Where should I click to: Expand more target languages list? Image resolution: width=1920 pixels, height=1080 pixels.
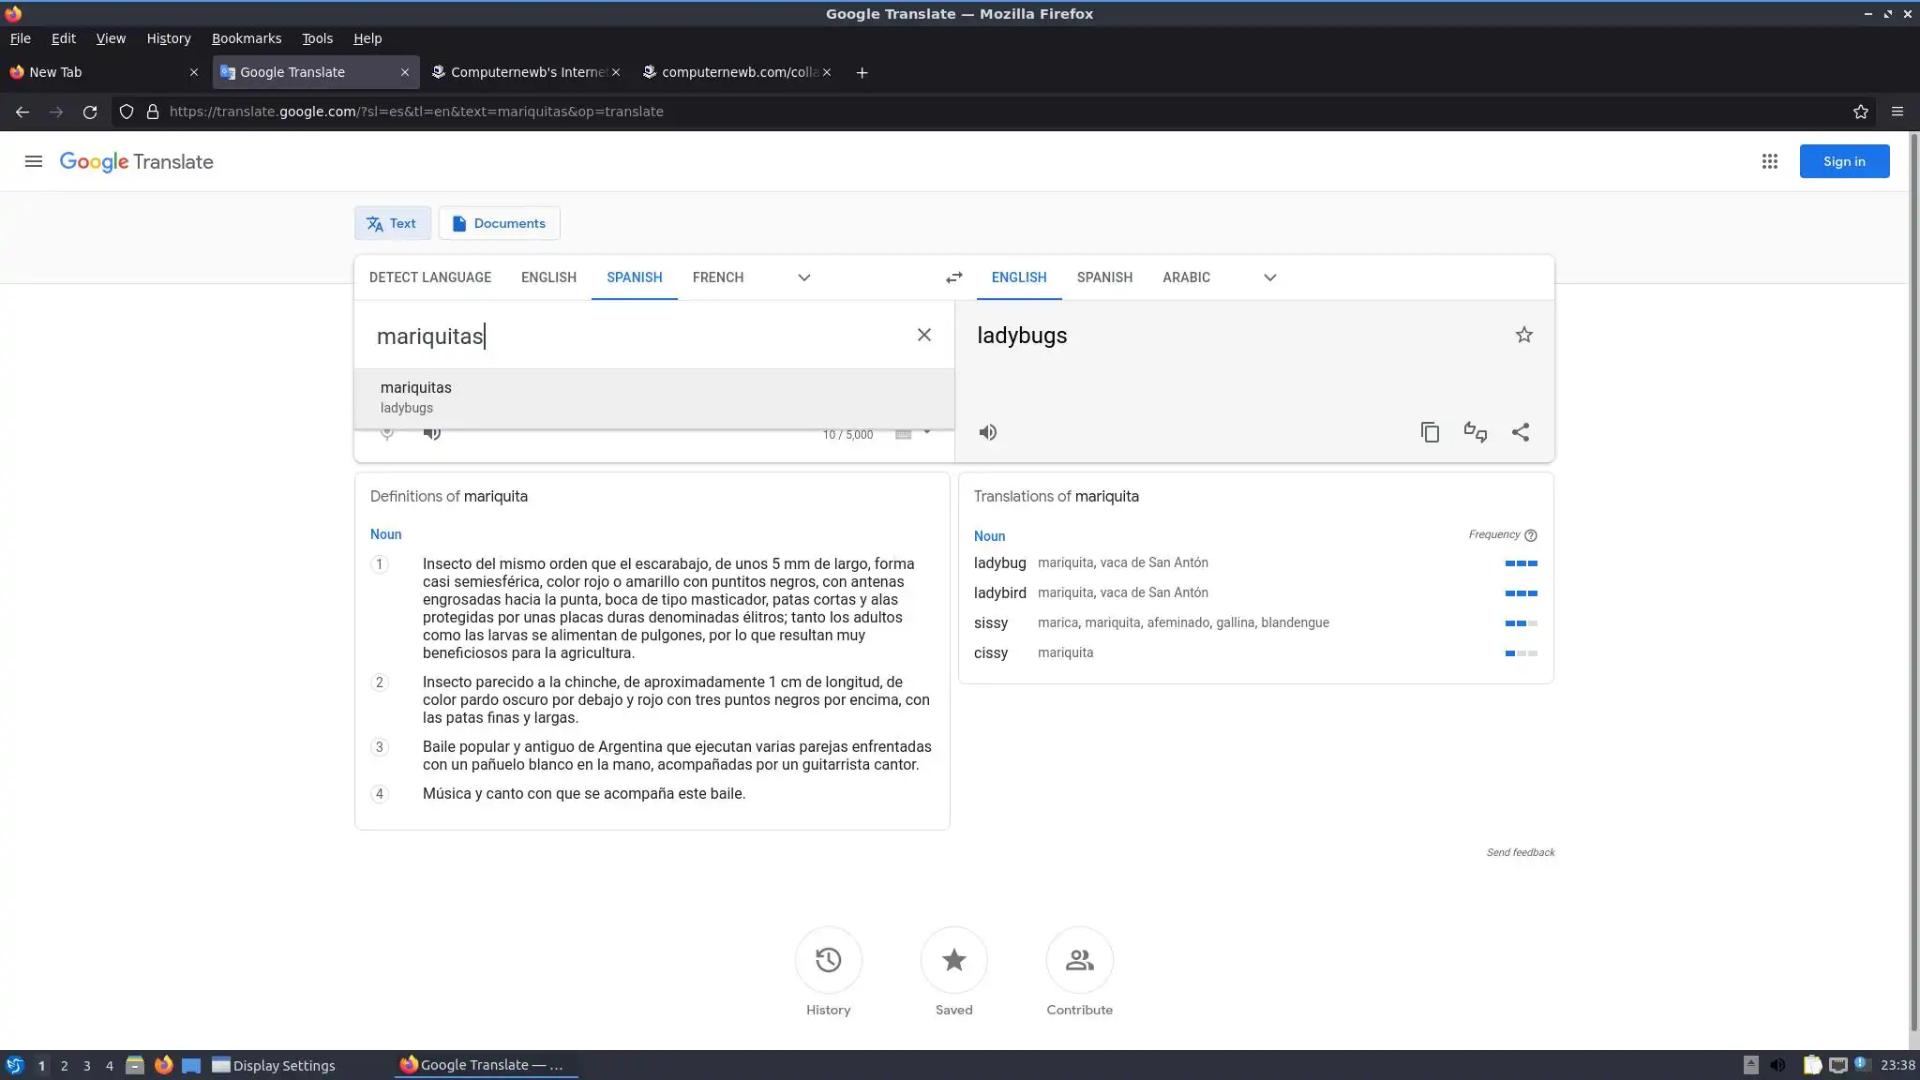[x=1269, y=277]
